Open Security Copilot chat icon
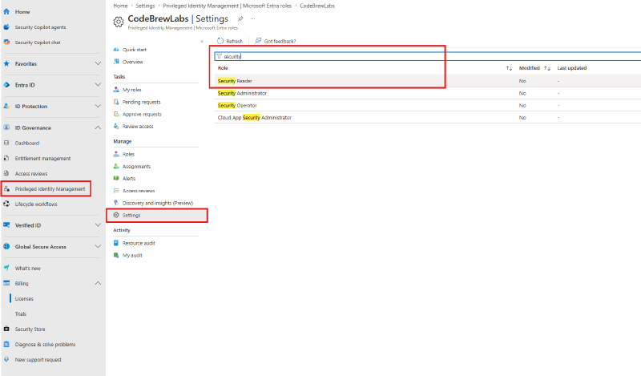Screen dimensions: 641x376 [6, 42]
